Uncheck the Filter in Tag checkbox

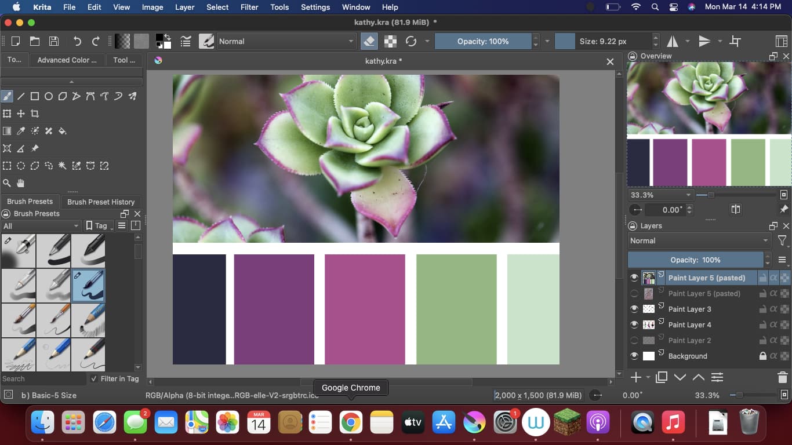click(94, 378)
